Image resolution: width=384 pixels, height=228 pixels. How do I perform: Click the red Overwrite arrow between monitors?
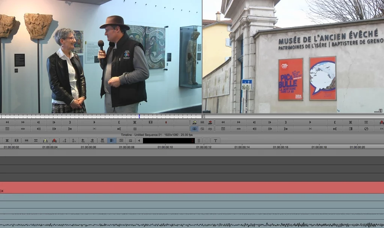210,122
